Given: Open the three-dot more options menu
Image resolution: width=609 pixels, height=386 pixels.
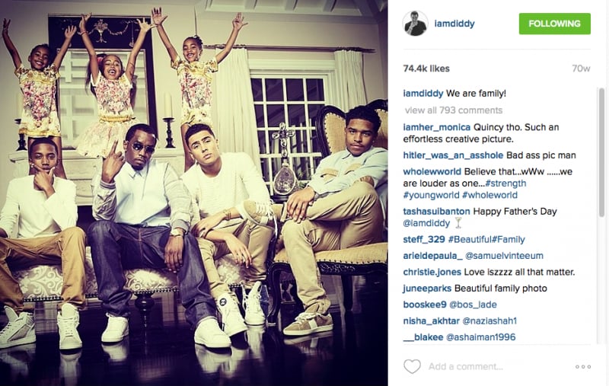Looking at the screenshot, I should pyautogui.click(x=583, y=366).
